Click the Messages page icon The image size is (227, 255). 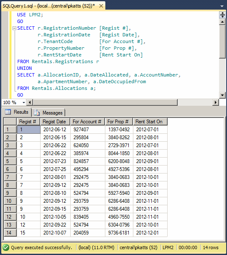(37, 112)
